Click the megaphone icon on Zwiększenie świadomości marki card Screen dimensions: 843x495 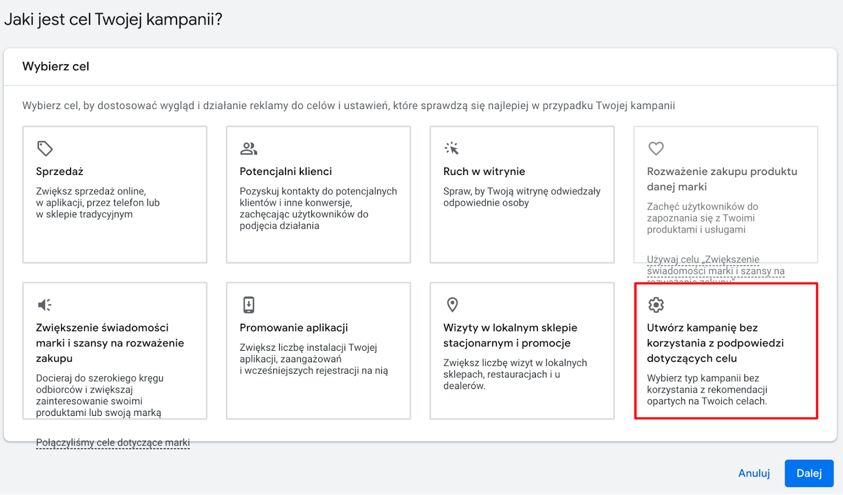(x=45, y=305)
